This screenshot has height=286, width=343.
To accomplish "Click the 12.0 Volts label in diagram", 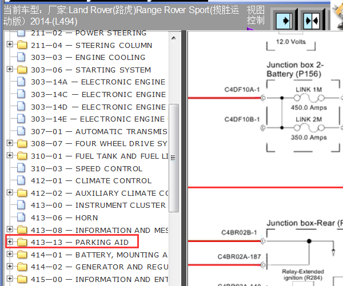I will click(x=291, y=42).
